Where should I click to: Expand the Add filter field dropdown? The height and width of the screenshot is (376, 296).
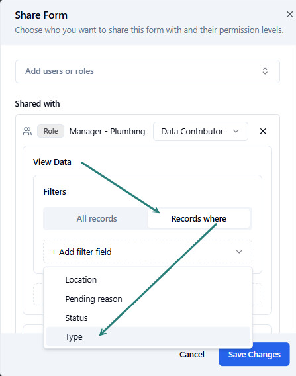point(148,252)
